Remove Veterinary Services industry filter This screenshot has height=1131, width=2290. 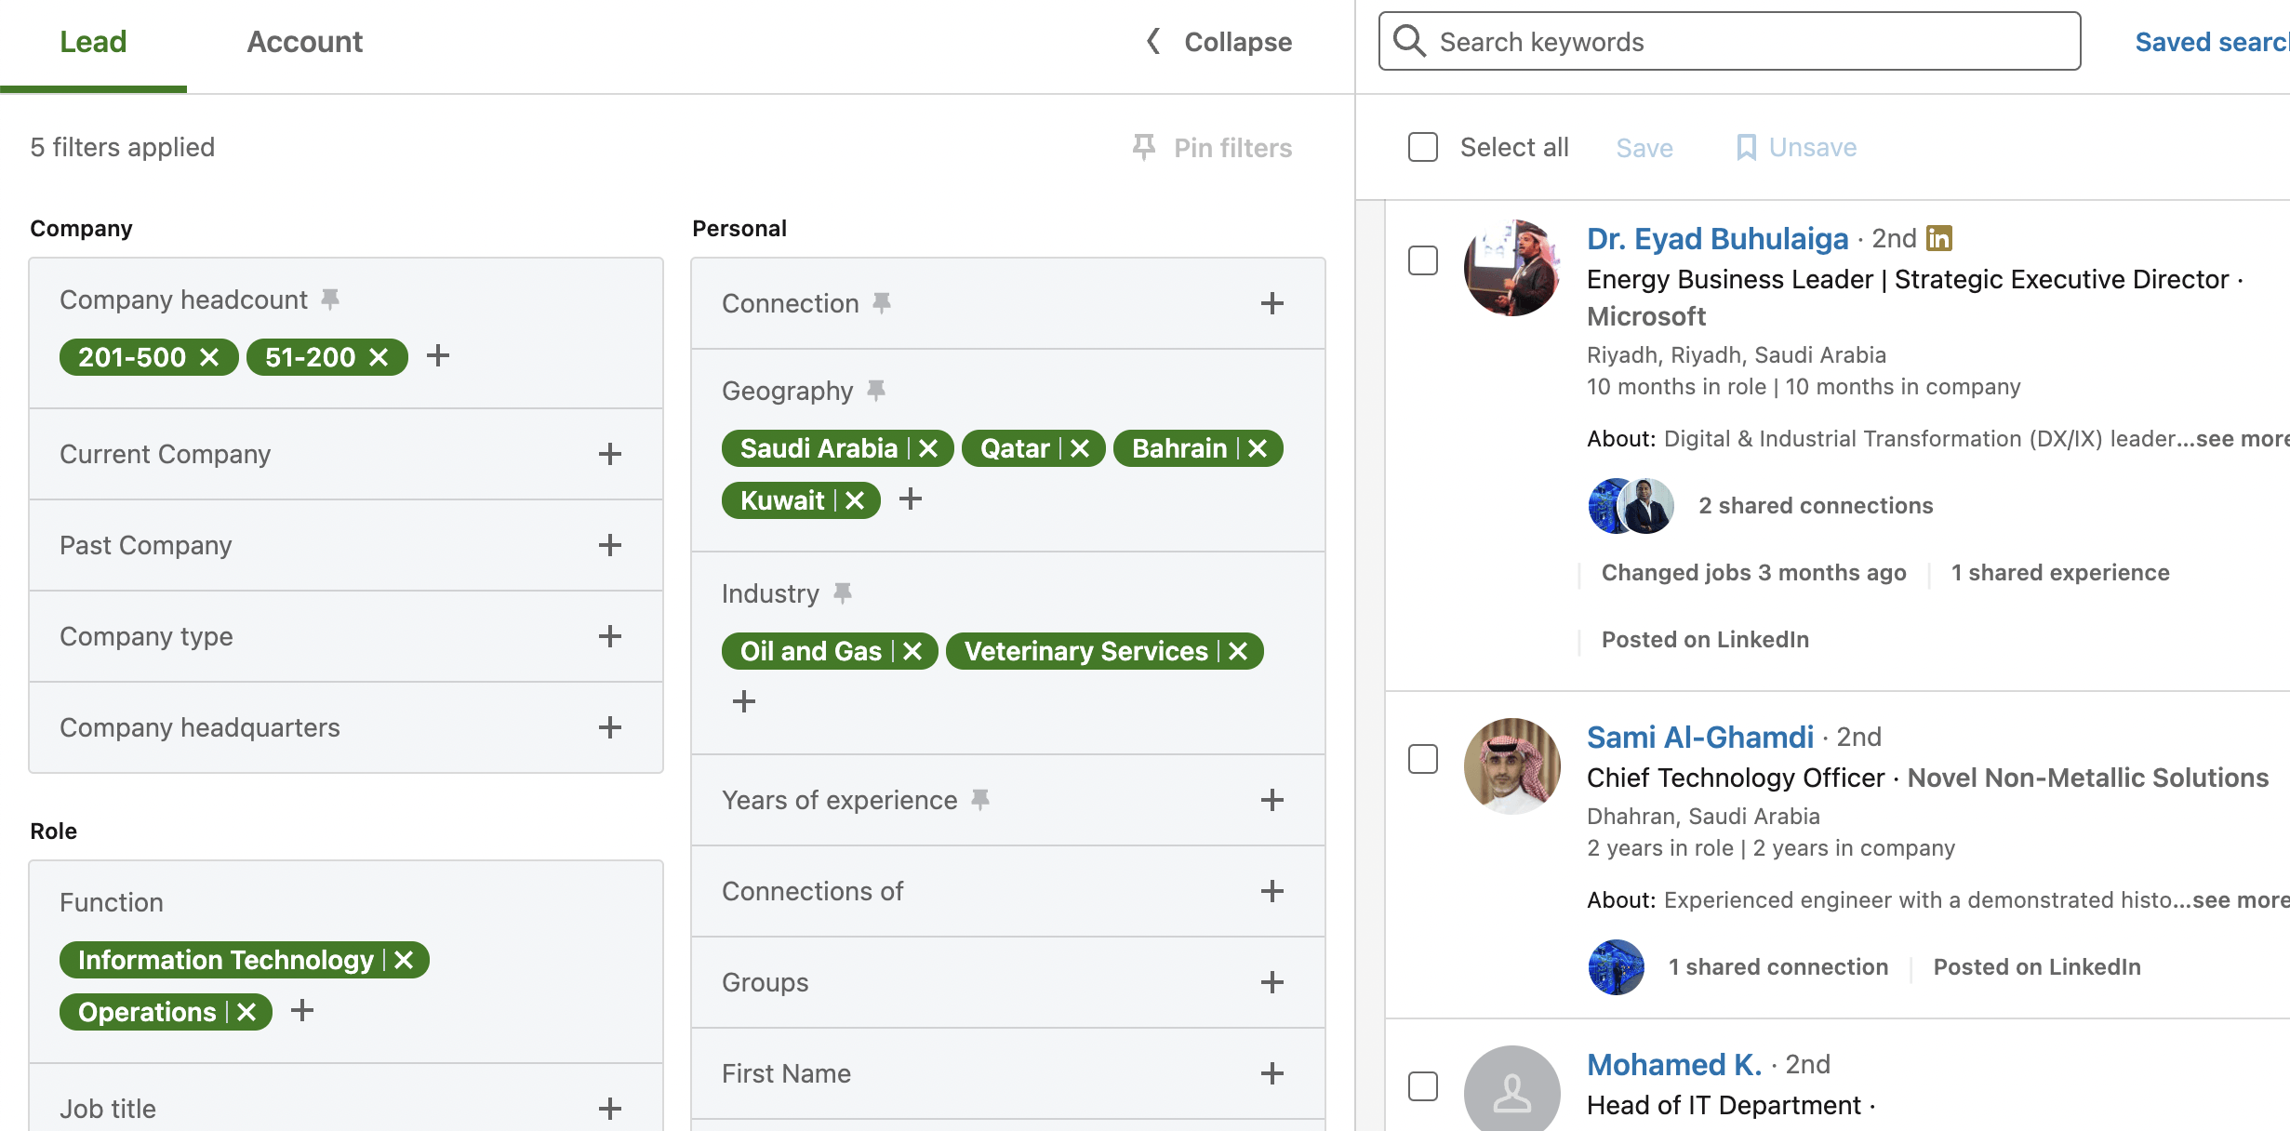pos(1238,651)
